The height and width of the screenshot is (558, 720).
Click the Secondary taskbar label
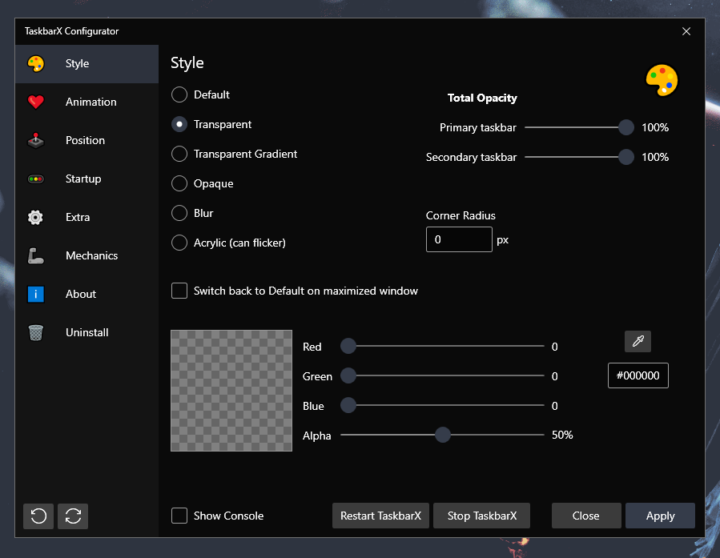point(471,157)
